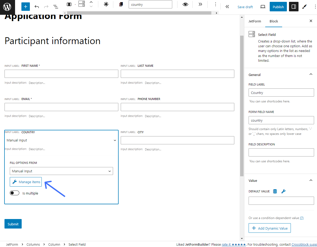The height and width of the screenshot is (247, 317).
Task: Toggle the settings sidebar panel icon
Action: click(x=293, y=7)
